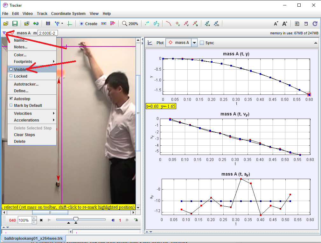This screenshot has height=243, width=321.
Task: Increase font size with the large A icon
Action: click(284, 24)
